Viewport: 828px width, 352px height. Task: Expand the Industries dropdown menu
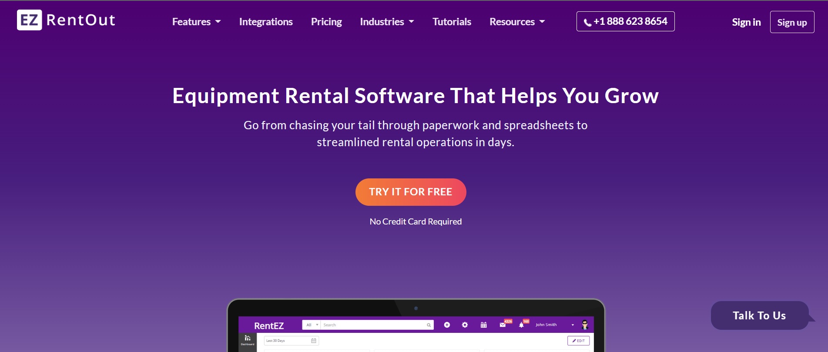pyautogui.click(x=387, y=22)
